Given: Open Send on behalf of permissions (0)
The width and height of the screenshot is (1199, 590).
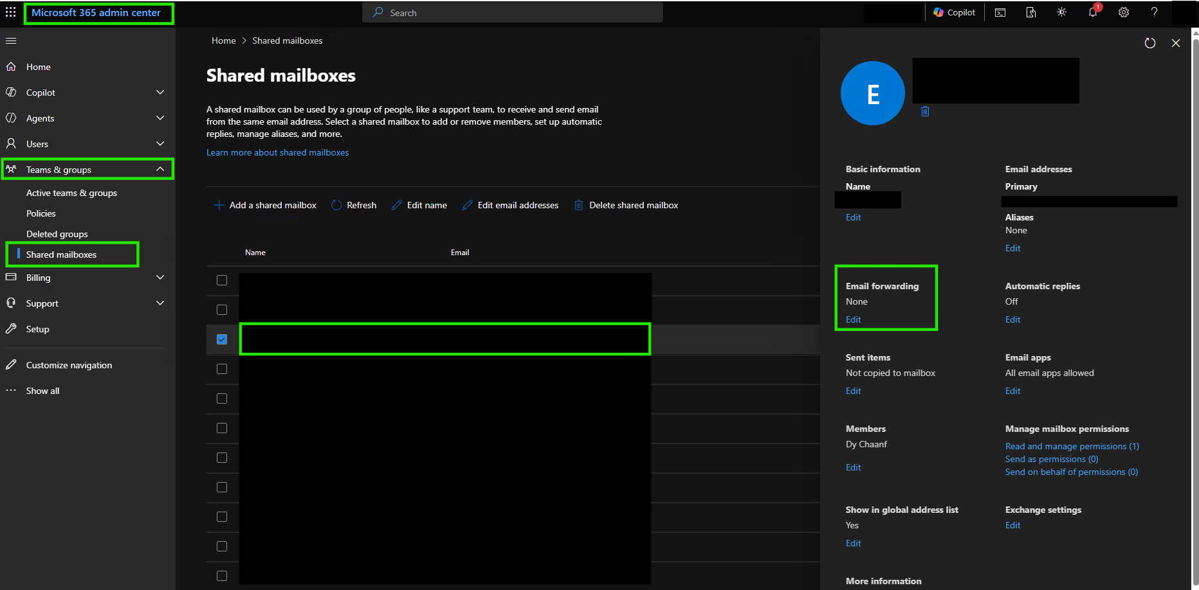Looking at the screenshot, I should pos(1072,472).
